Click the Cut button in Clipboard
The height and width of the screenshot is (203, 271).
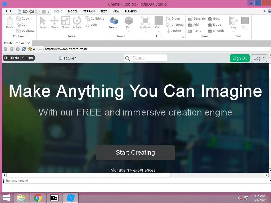click(22, 25)
